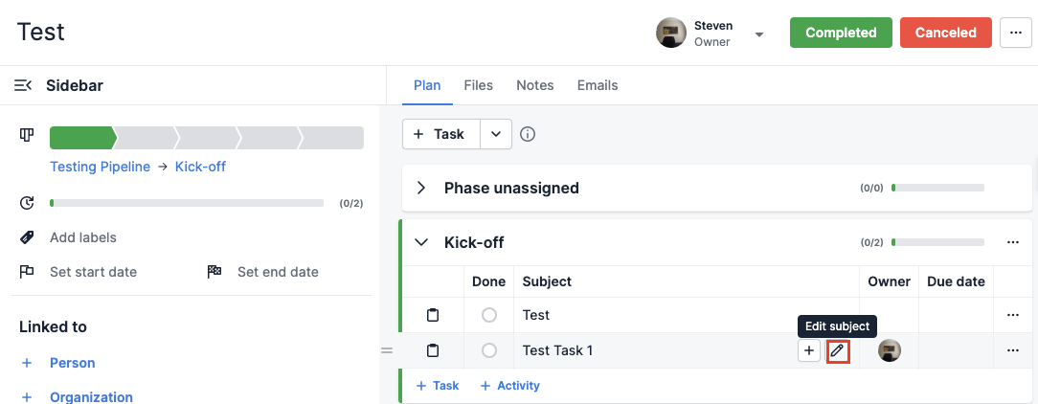Image resolution: width=1038 pixels, height=404 pixels.
Task: Click the green Completed button
Action: 841,33
